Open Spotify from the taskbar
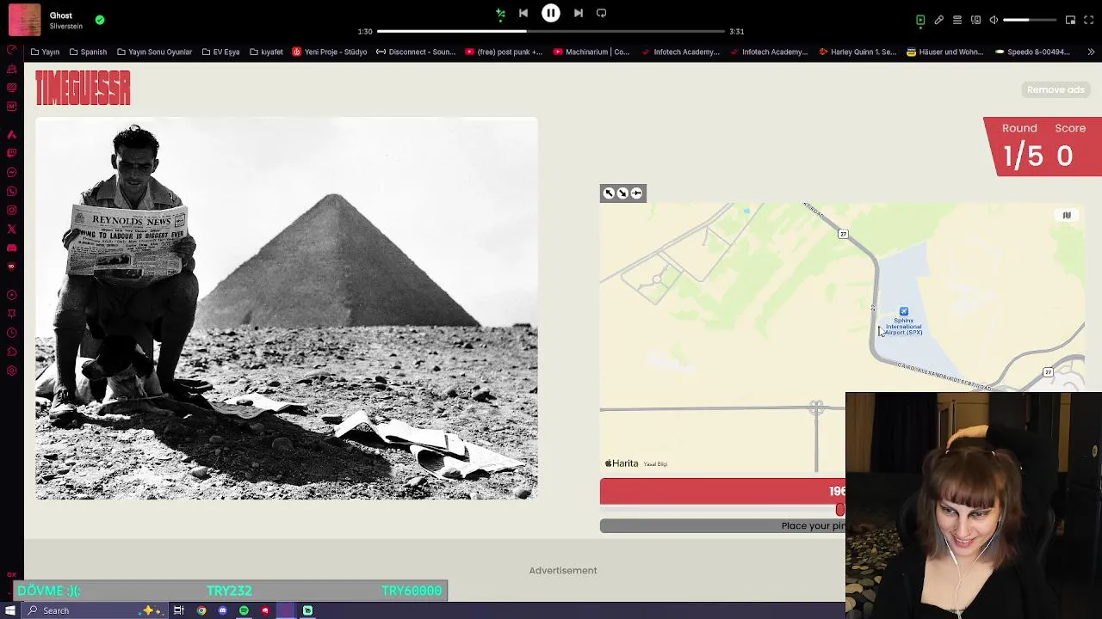 [x=244, y=610]
